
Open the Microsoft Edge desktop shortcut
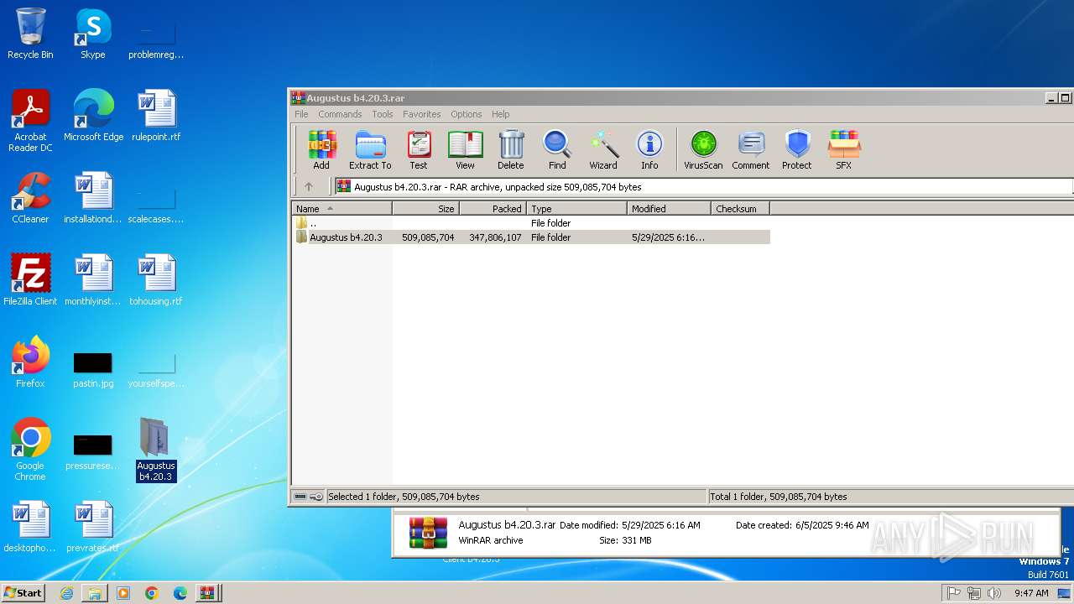[x=93, y=116]
